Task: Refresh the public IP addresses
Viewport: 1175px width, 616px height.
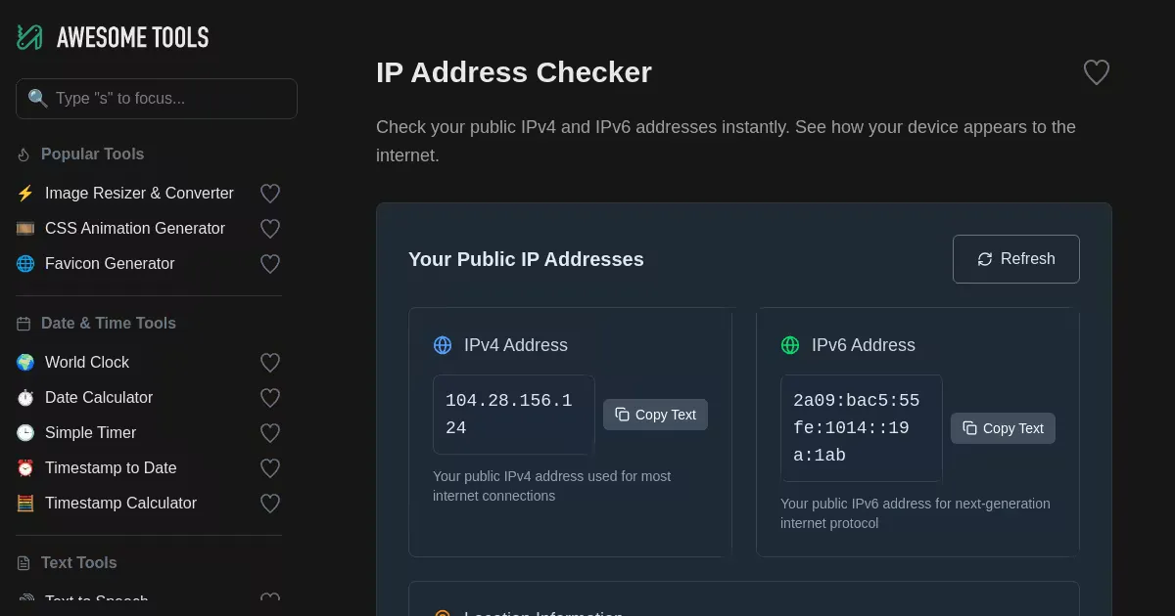Action: [1015, 259]
